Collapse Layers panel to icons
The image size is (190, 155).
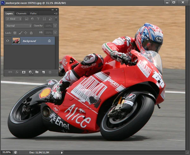coord(53,10)
